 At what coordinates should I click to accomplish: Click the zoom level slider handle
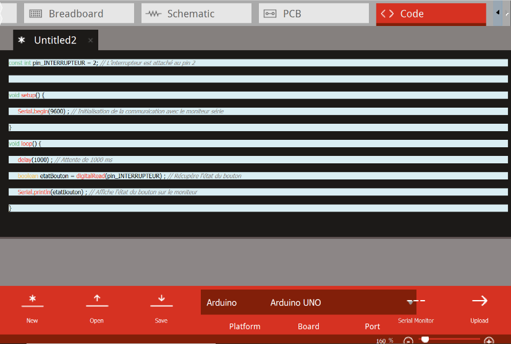[x=425, y=339]
